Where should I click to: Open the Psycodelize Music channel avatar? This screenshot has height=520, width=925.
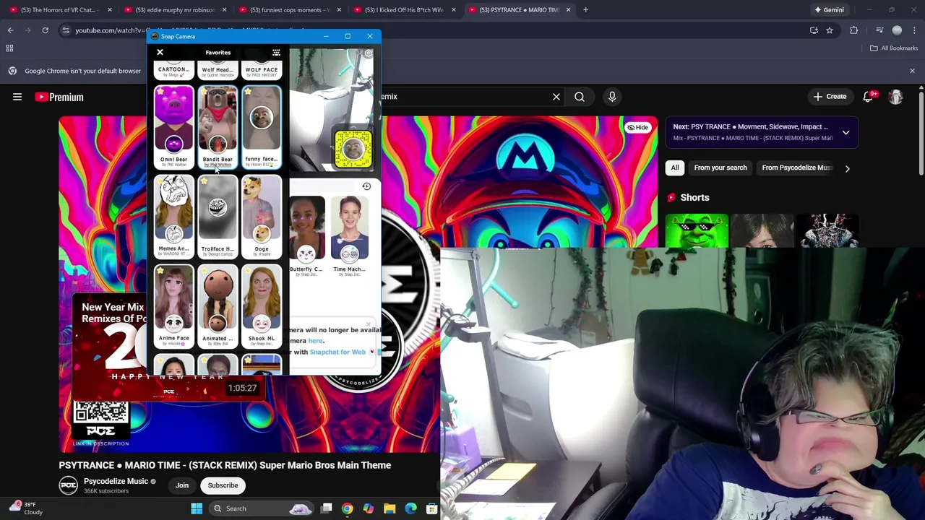point(69,485)
